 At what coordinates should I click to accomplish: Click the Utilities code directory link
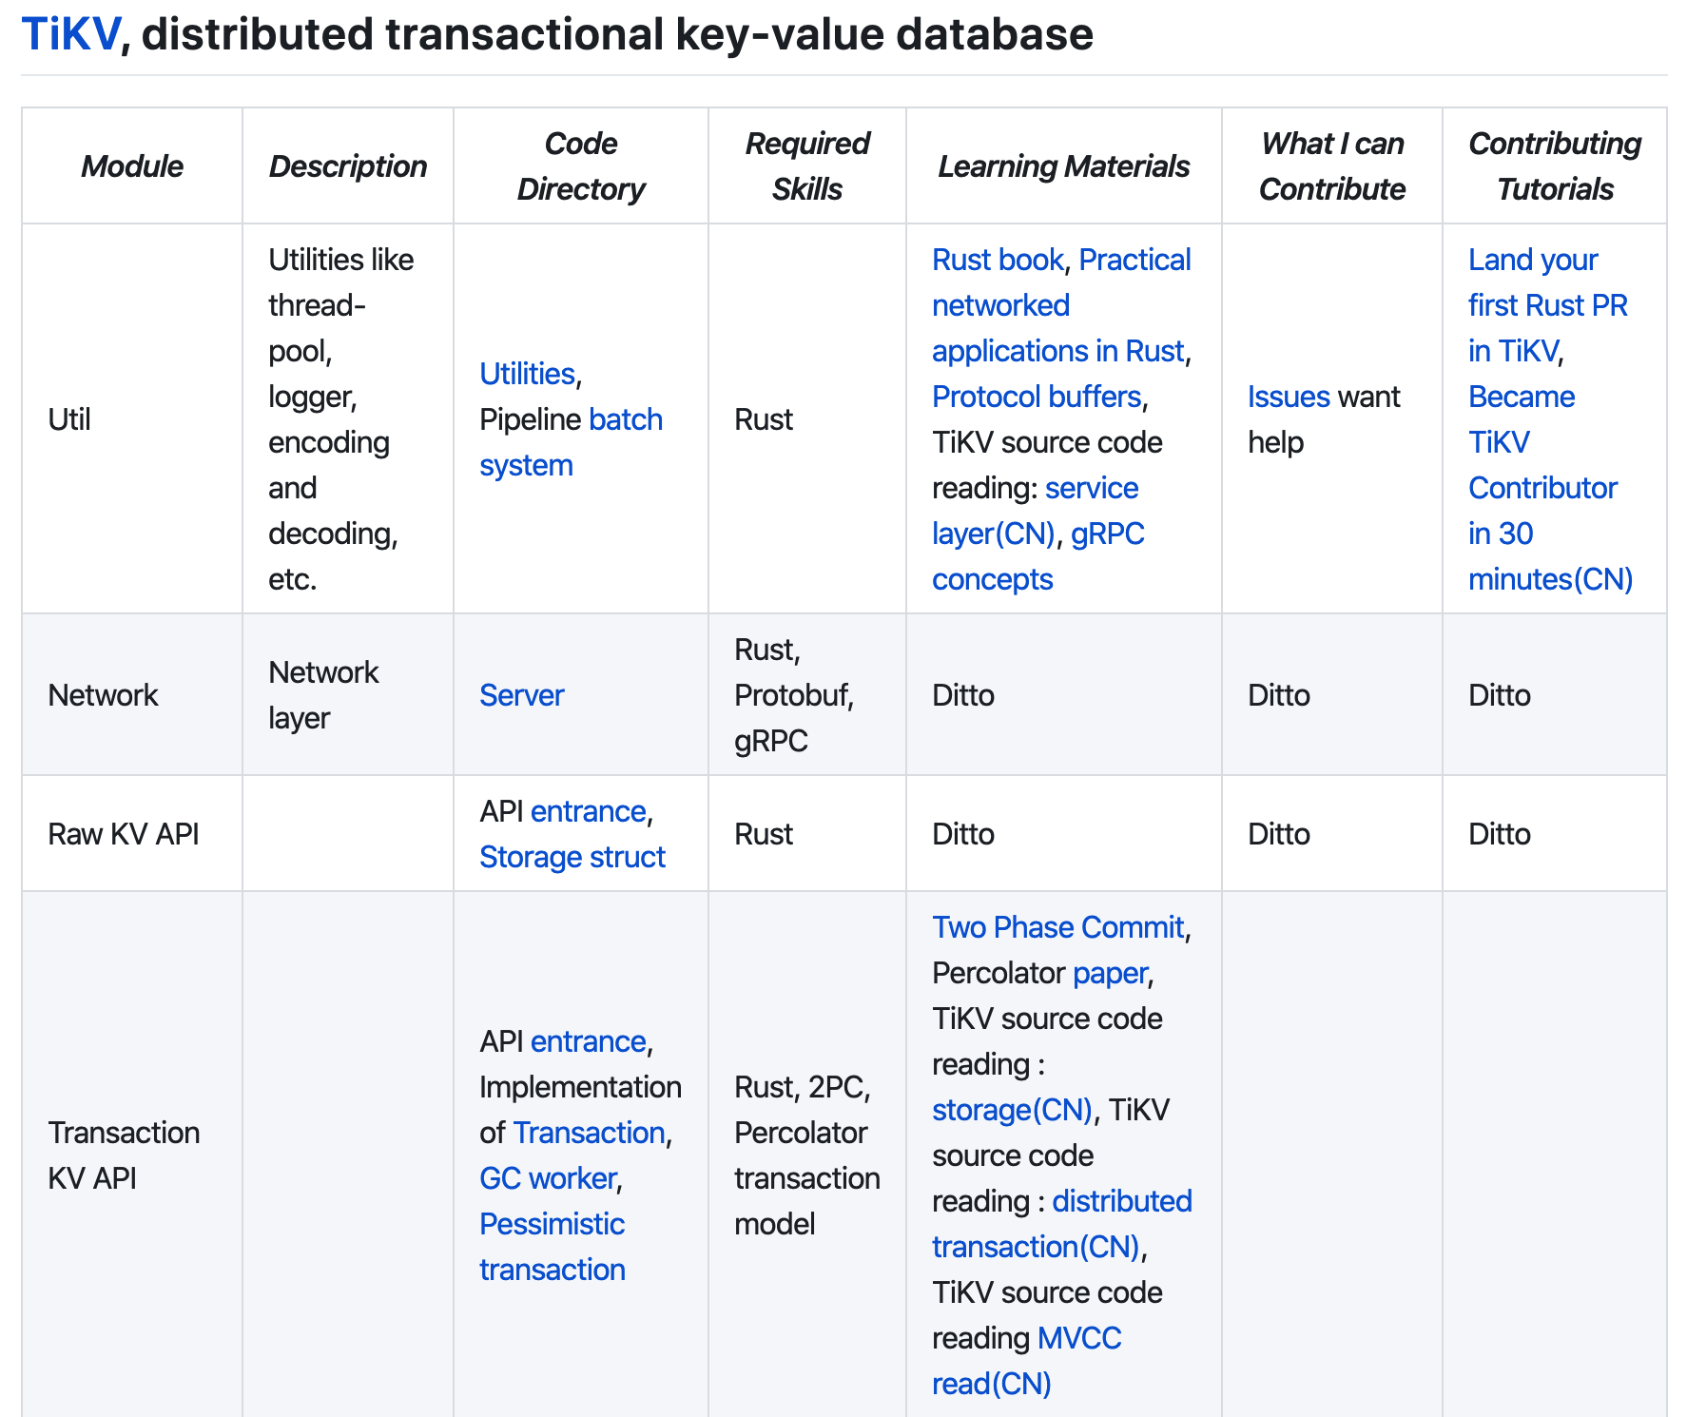tap(527, 374)
